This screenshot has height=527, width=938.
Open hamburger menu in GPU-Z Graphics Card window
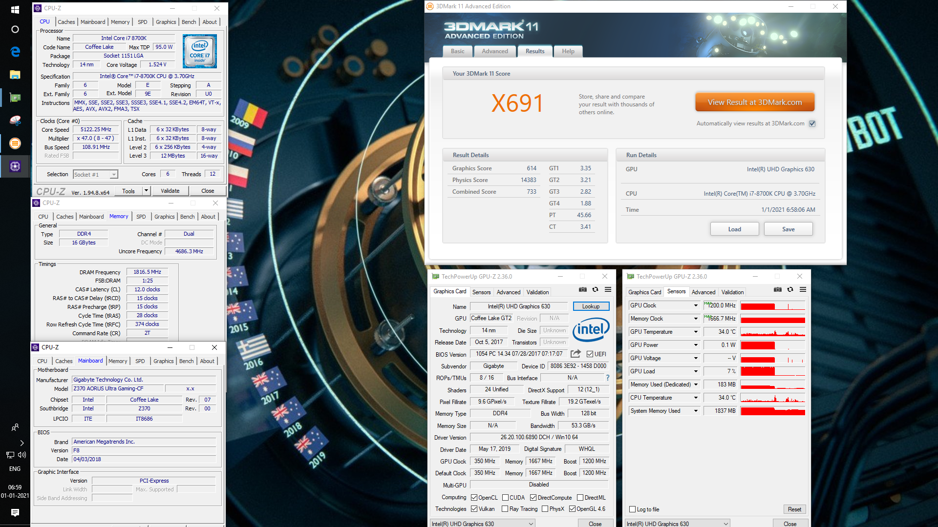point(608,289)
